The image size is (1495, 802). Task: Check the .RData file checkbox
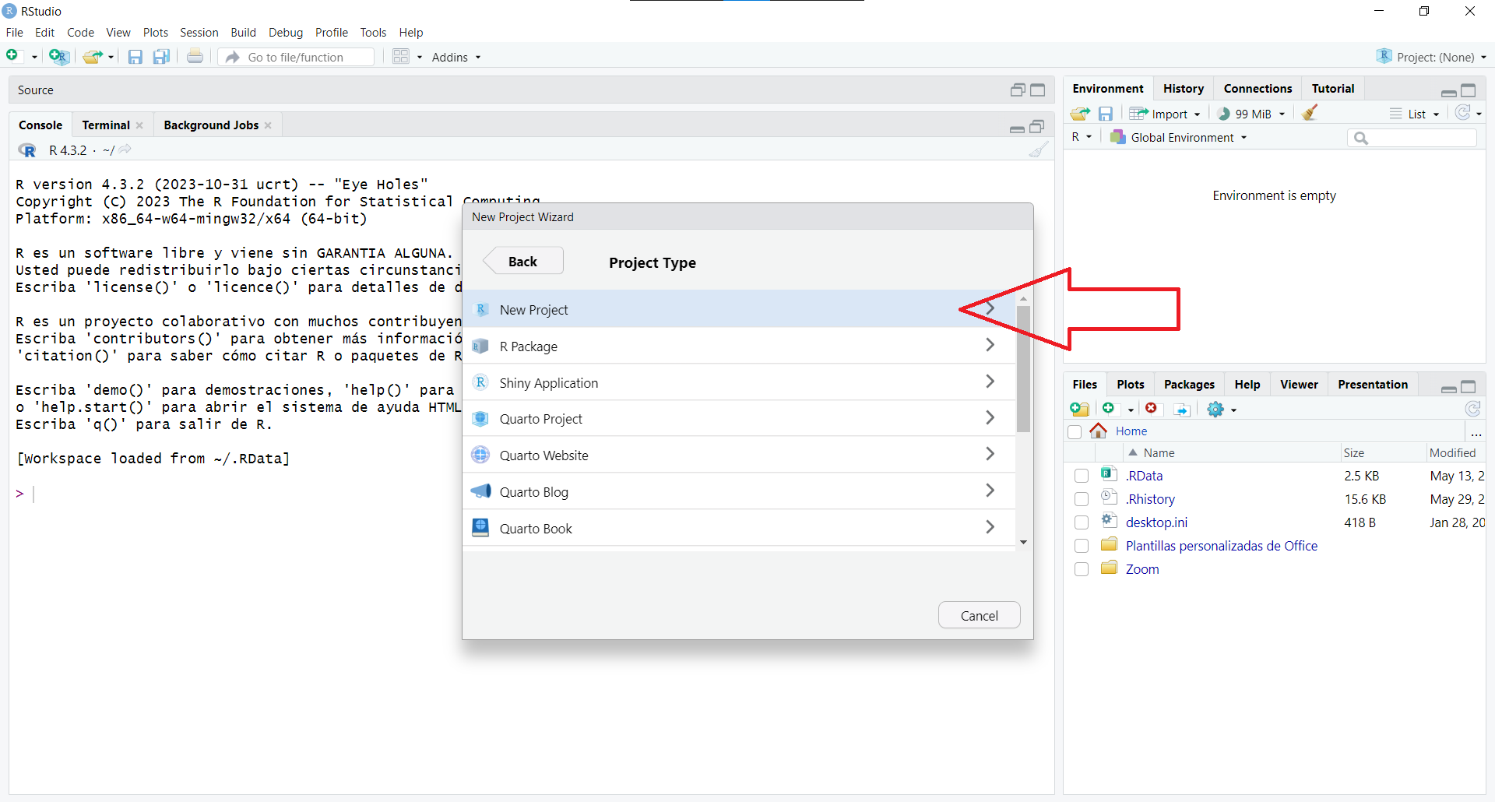click(x=1081, y=476)
